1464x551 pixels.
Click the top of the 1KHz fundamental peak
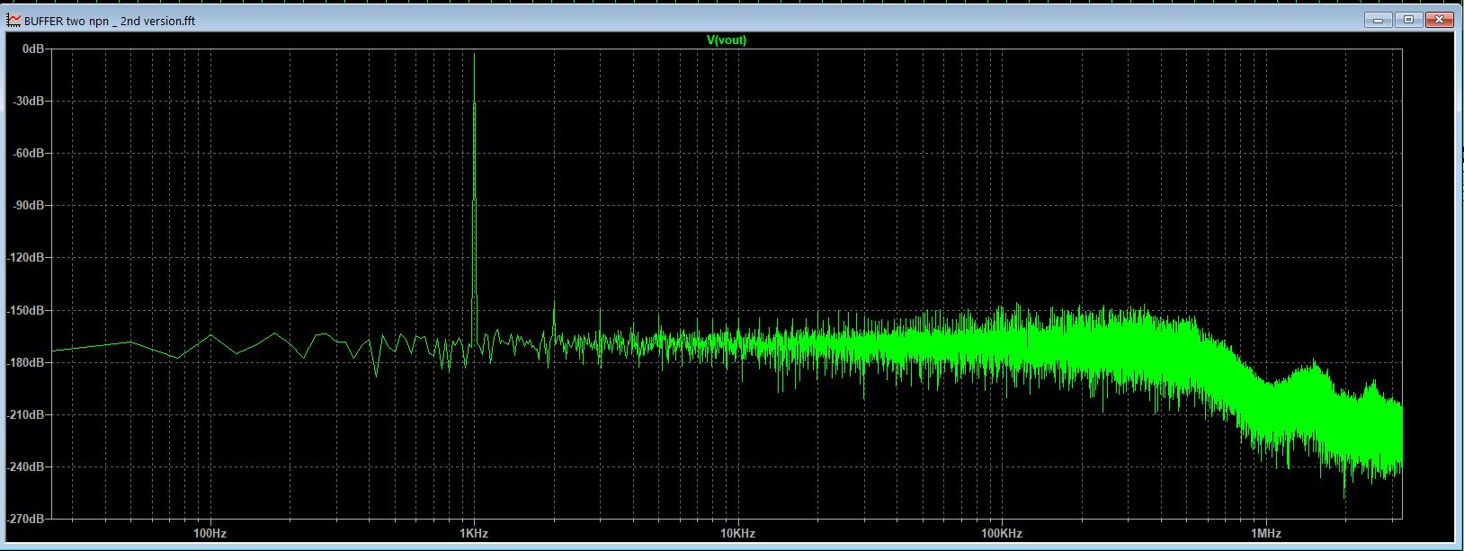[474, 54]
